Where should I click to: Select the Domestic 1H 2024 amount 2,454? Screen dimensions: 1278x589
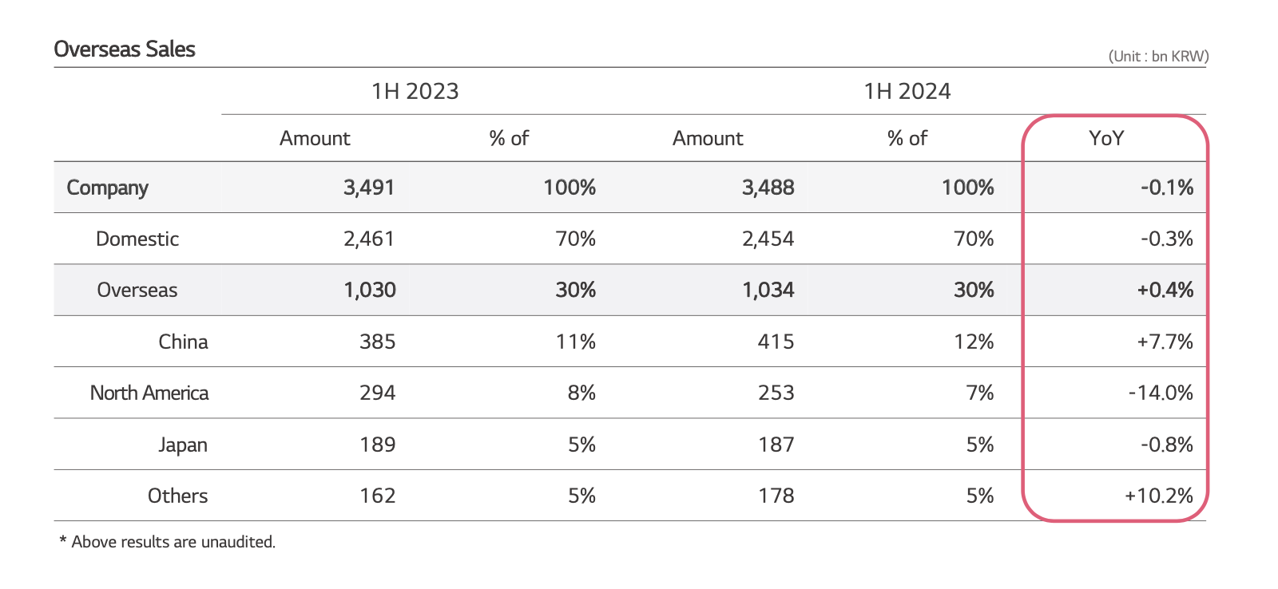tap(768, 239)
